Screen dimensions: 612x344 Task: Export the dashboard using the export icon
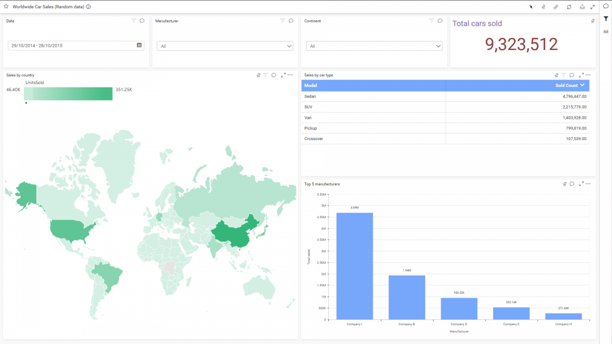582,7
